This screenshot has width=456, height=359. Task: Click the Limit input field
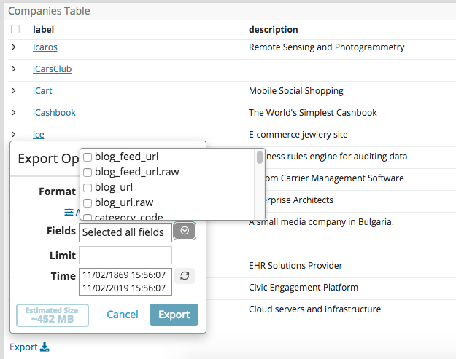pos(125,255)
